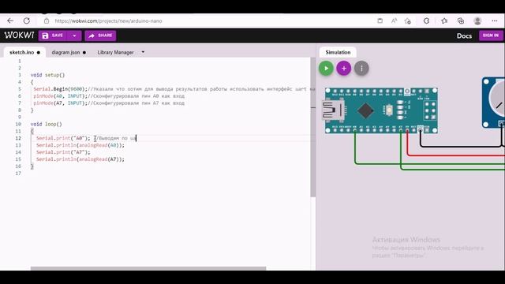Click 'void setup()' on line 3
The height and width of the screenshot is (284, 505).
coord(47,75)
